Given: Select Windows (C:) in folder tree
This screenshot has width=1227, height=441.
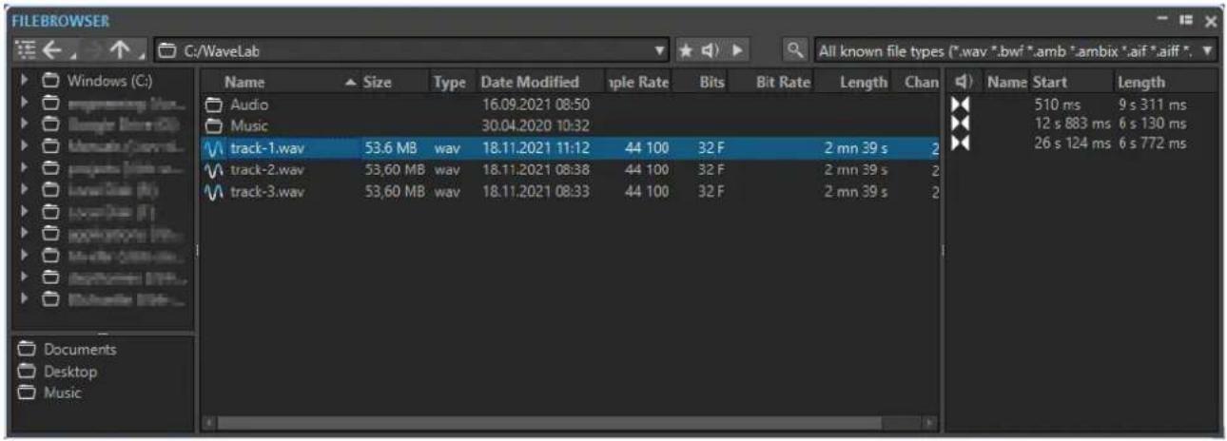Looking at the screenshot, I should tap(109, 82).
